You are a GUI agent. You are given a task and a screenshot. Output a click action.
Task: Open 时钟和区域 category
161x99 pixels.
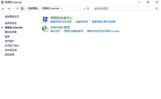click(11, 50)
